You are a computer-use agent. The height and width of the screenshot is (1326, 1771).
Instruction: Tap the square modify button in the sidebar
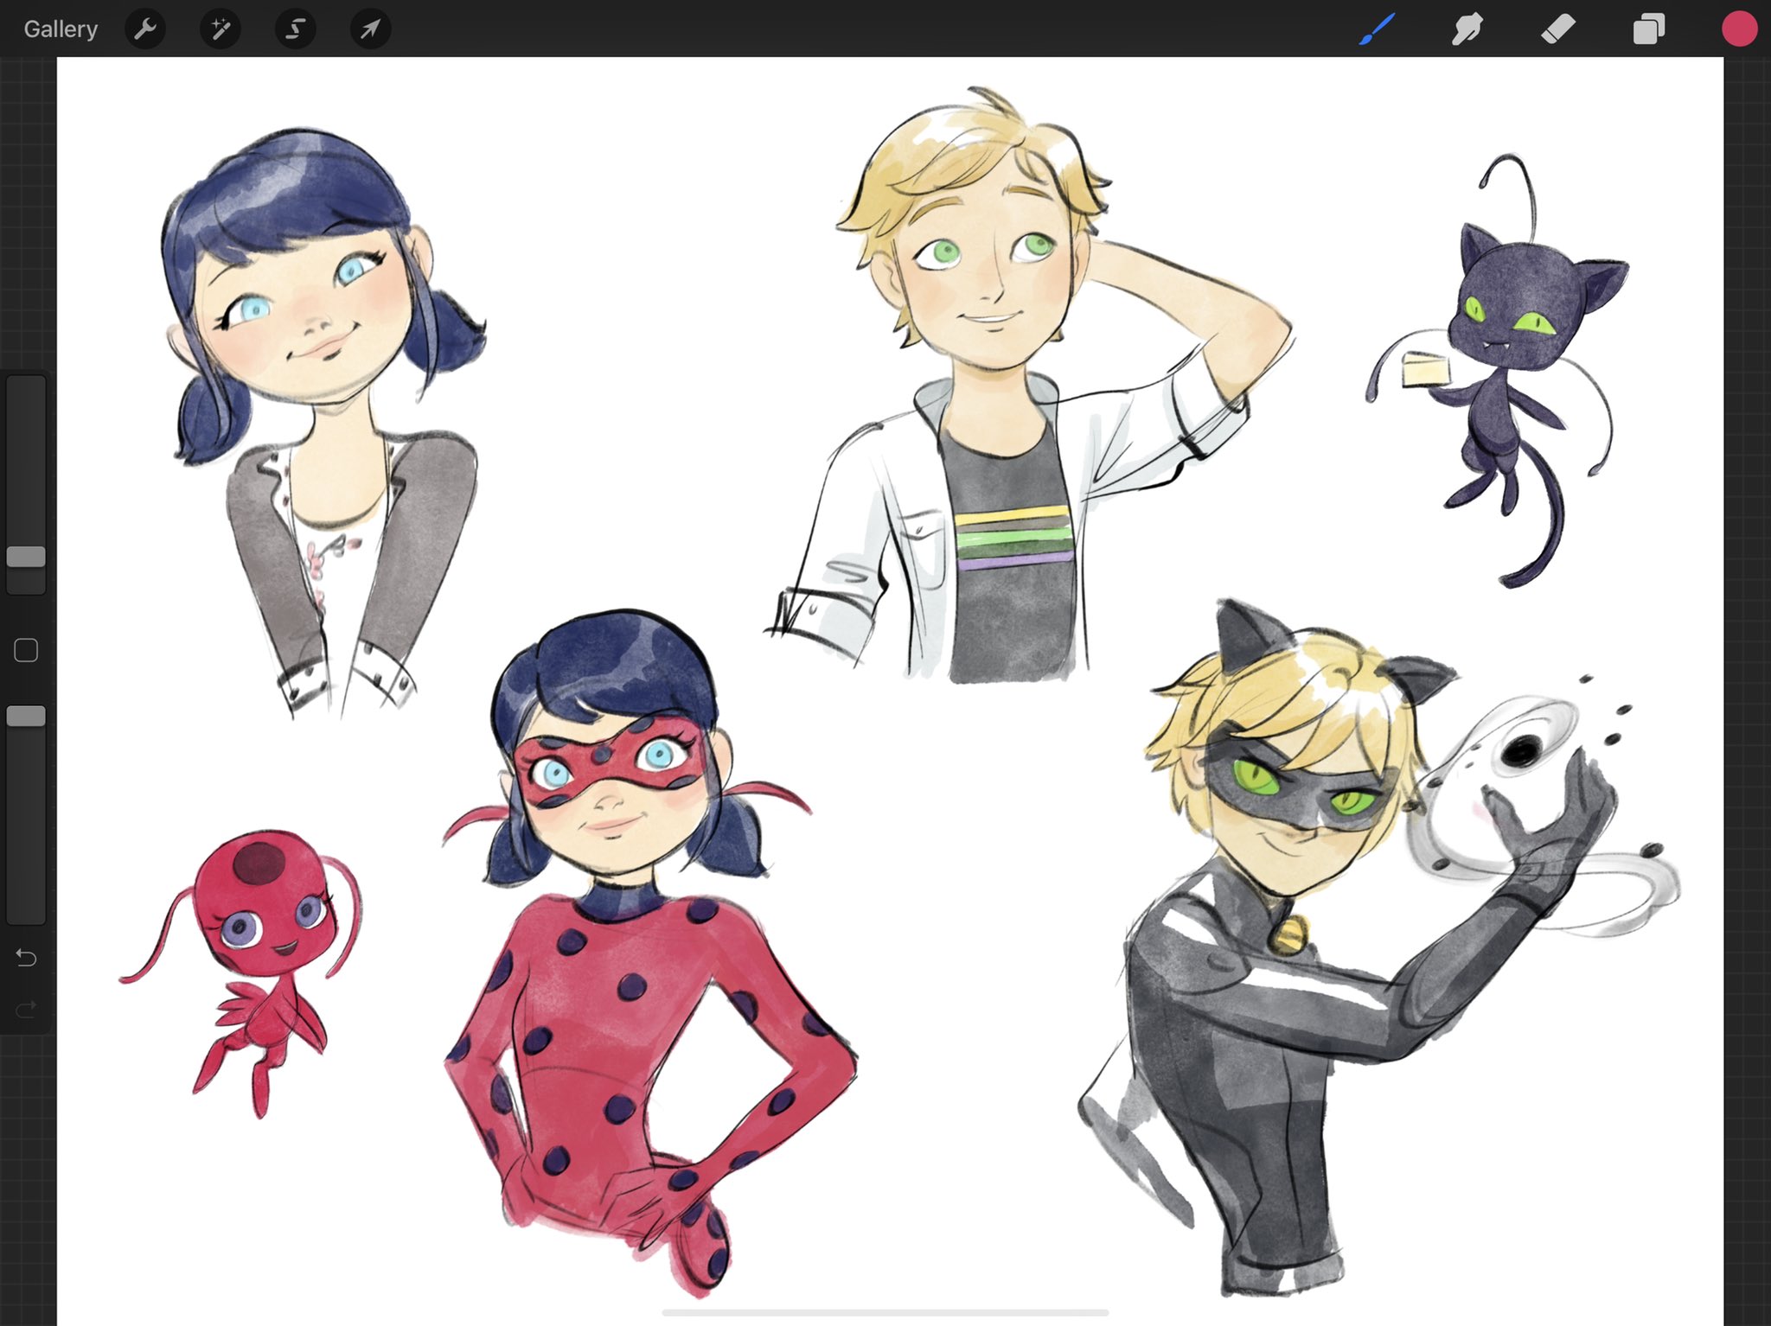click(26, 650)
